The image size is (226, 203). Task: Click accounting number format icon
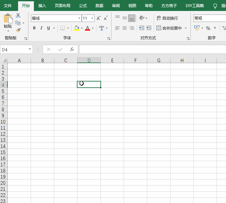[197, 28]
